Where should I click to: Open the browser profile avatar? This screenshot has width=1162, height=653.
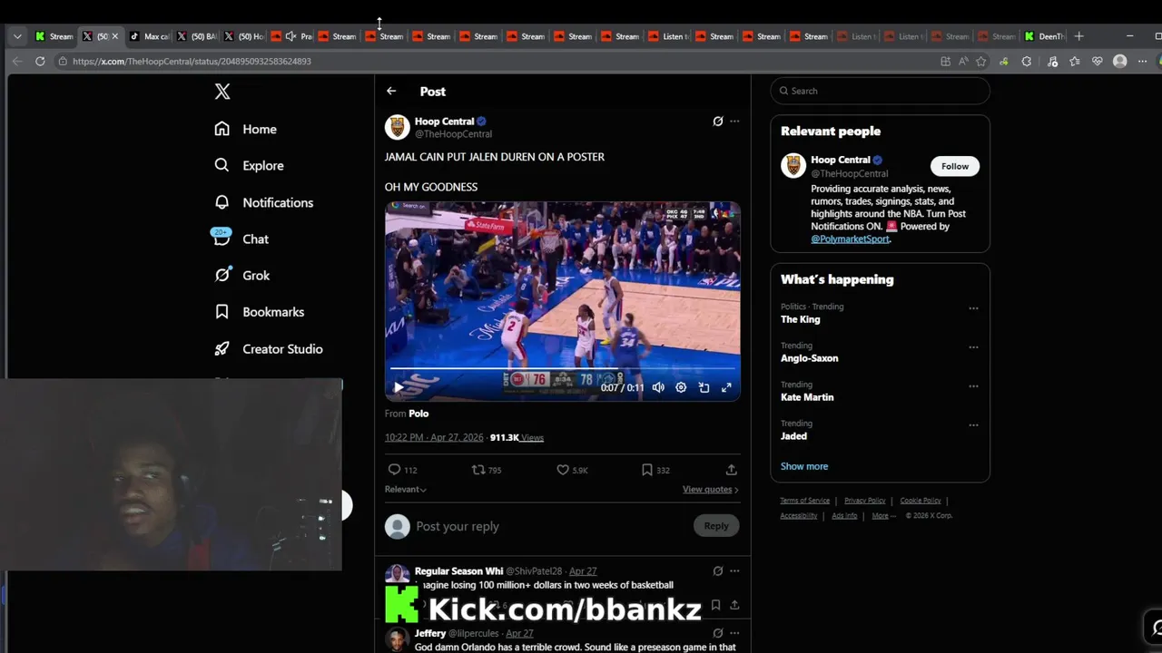1119,61
